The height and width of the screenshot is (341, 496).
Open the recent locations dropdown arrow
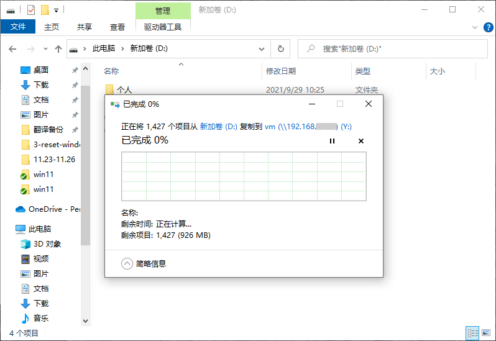click(x=45, y=48)
